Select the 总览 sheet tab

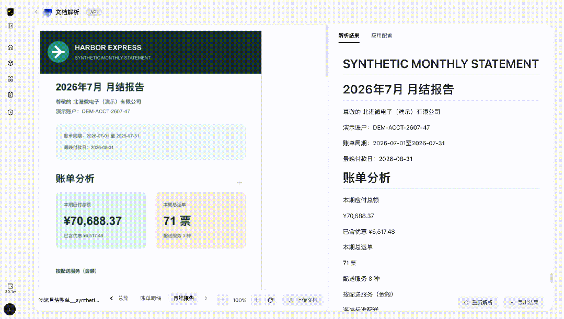[x=123, y=298]
